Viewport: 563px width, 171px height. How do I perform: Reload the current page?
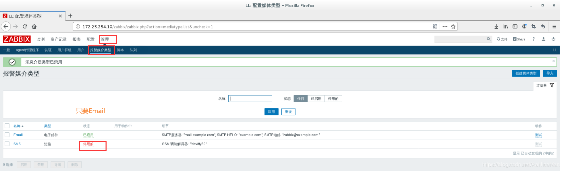[25, 26]
